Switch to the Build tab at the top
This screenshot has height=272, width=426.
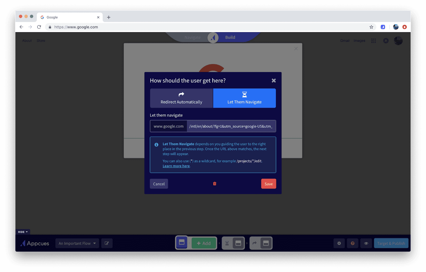click(x=230, y=37)
